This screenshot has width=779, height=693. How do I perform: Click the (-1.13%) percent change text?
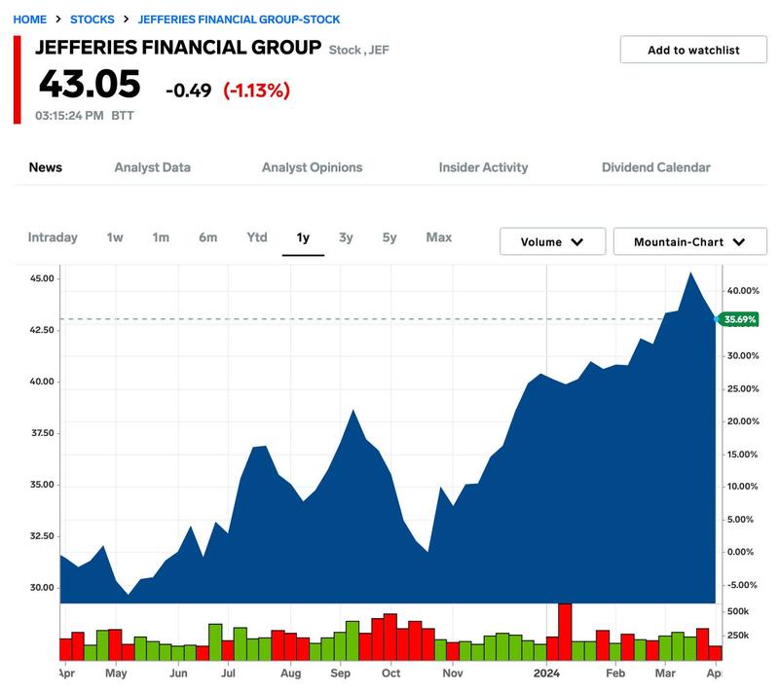256,91
